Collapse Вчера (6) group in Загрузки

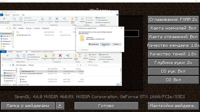click(19, 77)
